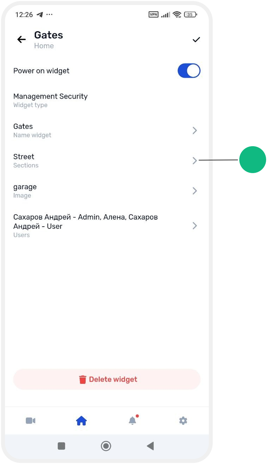Screen dimensions: 275x464
Task: Expand the Gates name widget chevron
Action: (195, 131)
